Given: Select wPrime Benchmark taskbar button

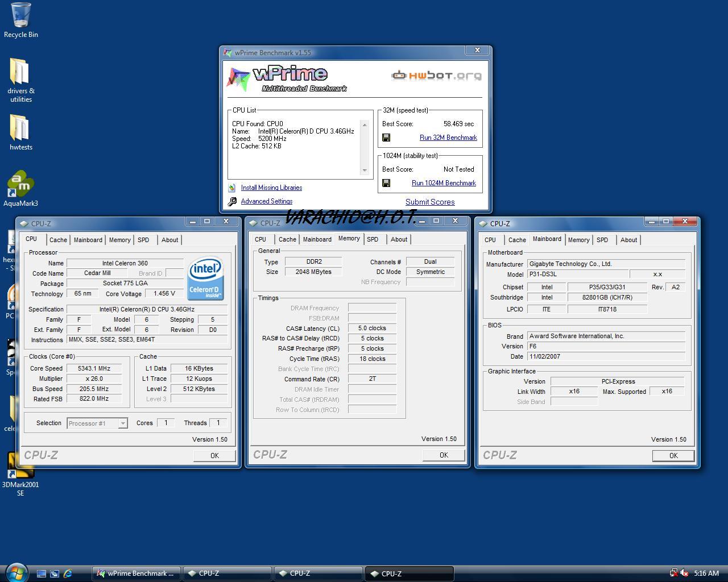Looking at the screenshot, I should click(136, 573).
